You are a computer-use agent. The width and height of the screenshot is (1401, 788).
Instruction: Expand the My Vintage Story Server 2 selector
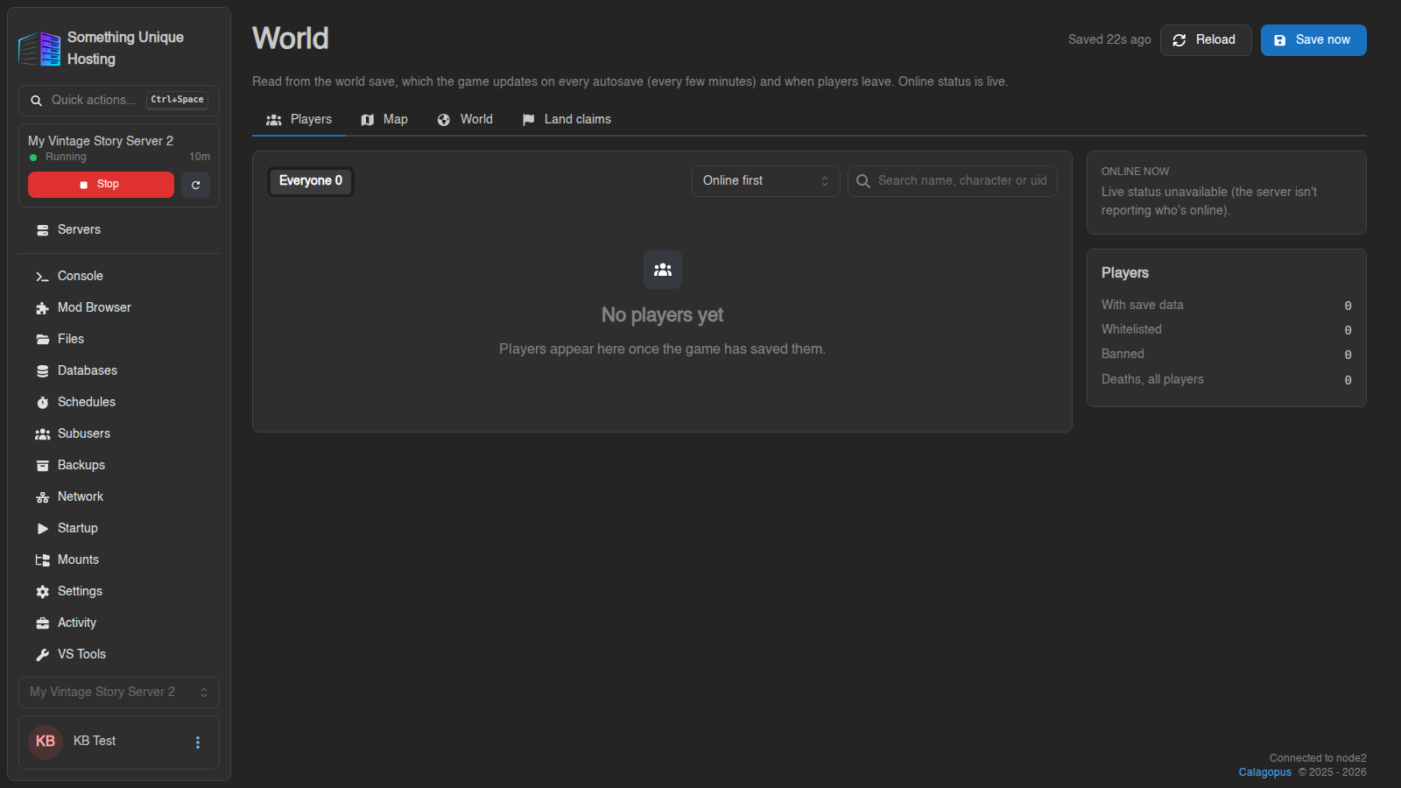point(119,692)
